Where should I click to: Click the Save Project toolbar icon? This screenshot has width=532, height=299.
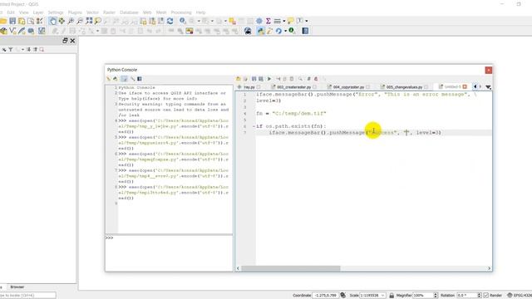click(12, 21)
